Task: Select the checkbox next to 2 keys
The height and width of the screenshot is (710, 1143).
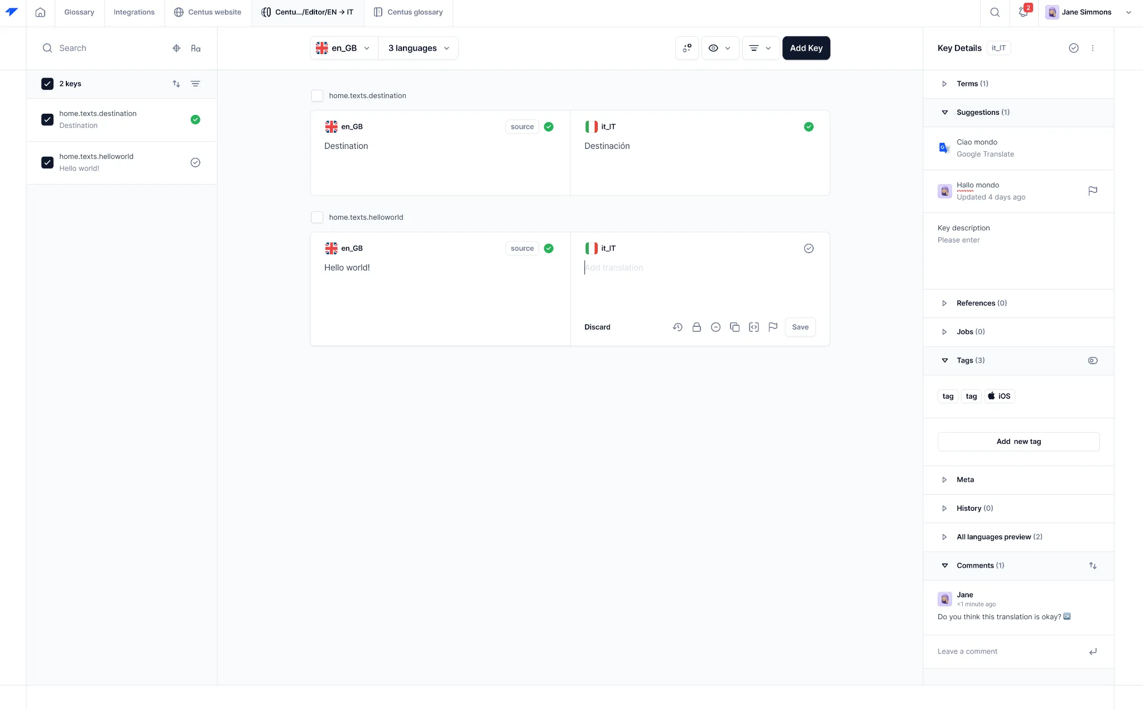Action: click(47, 84)
